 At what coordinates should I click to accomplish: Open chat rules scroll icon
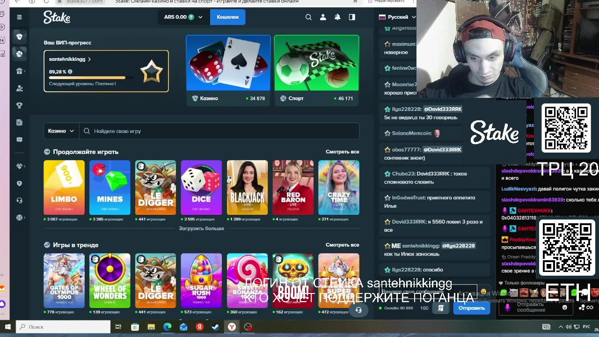click(x=440, y=308)
